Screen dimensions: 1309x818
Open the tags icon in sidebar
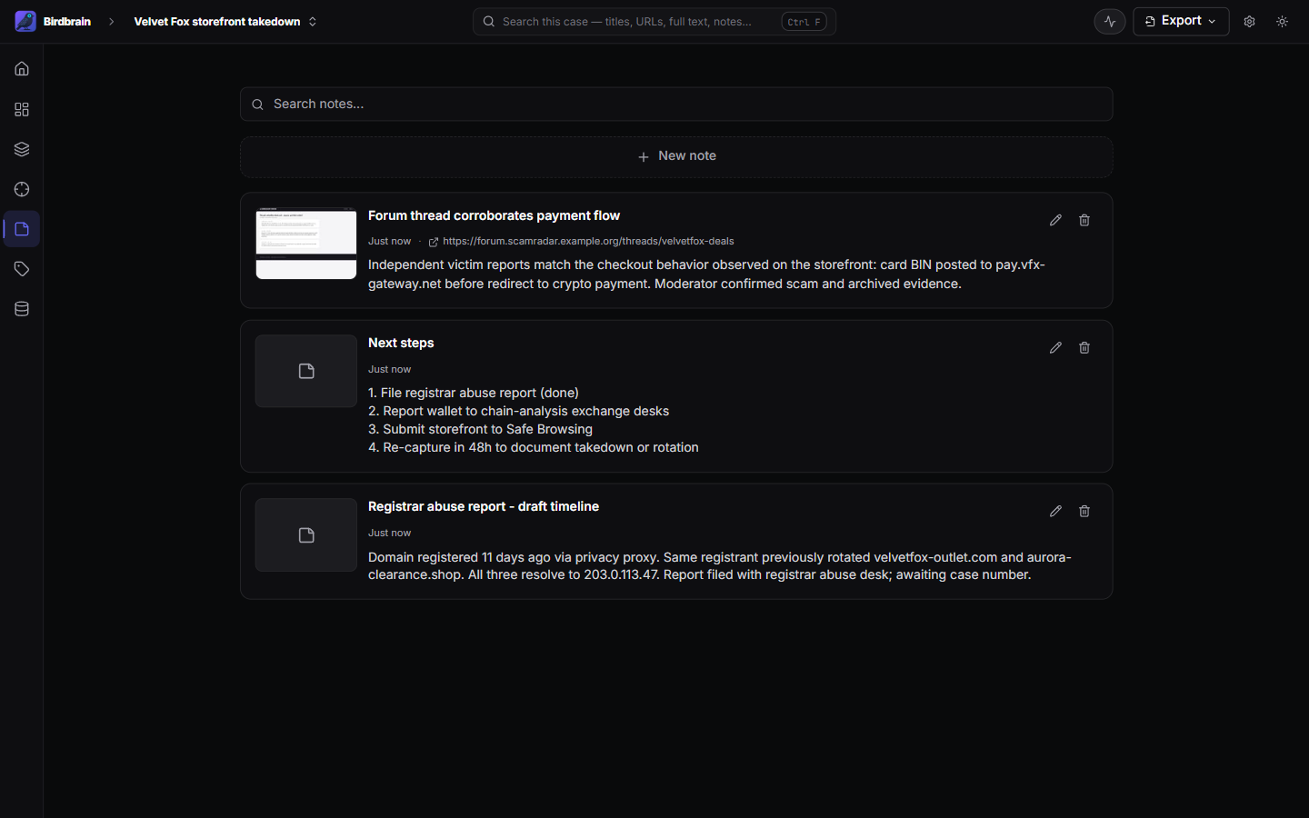click(x=22, y=269)
